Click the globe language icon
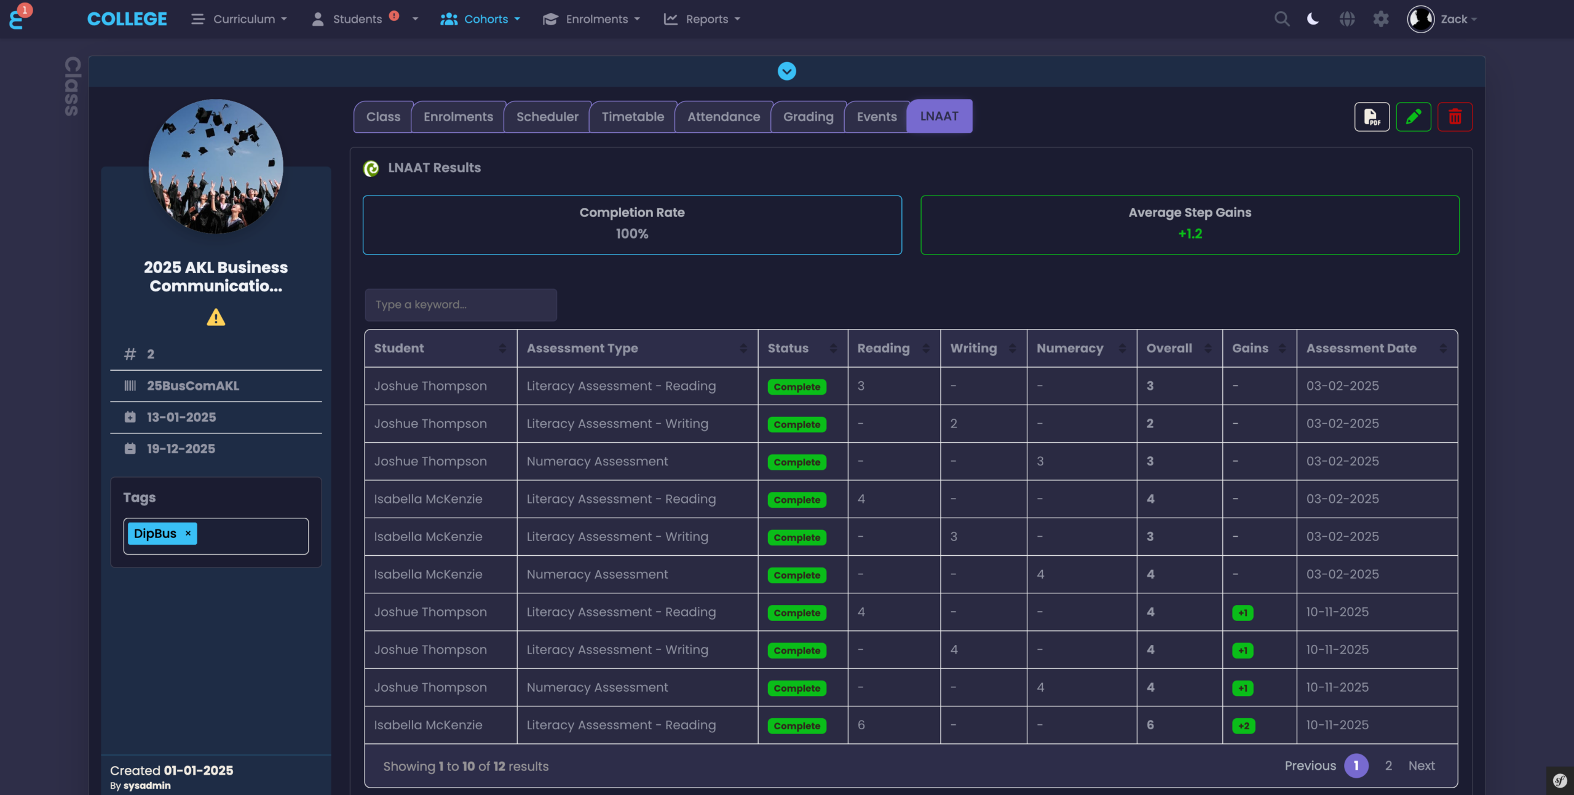Screen dimensions: 1574x795 (x=1347, y=18)
